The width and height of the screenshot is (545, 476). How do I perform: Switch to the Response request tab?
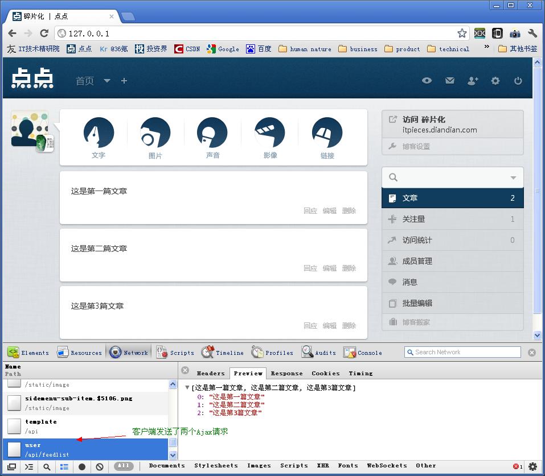286,373
